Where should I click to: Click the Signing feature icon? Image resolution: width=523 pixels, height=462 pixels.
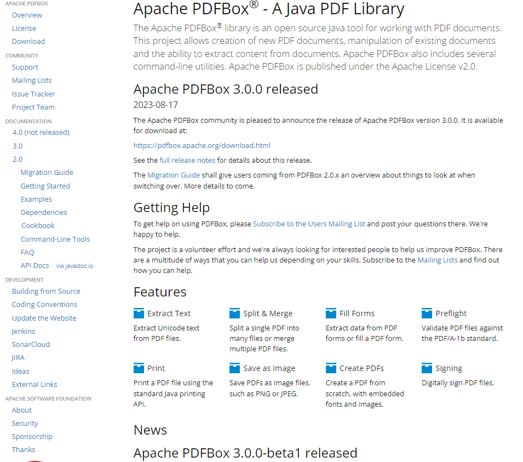(427, 368)
